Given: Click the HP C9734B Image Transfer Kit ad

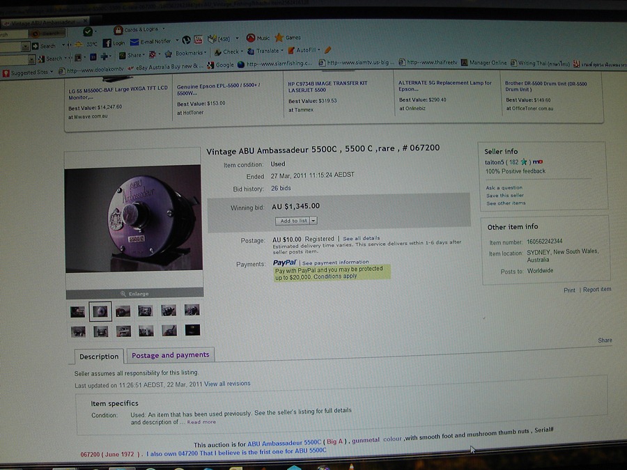Looking at the screenshot, I should (327, 87).
